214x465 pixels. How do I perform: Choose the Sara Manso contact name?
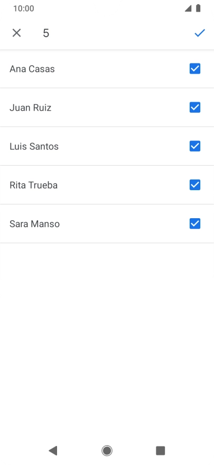tap(34, 224)
